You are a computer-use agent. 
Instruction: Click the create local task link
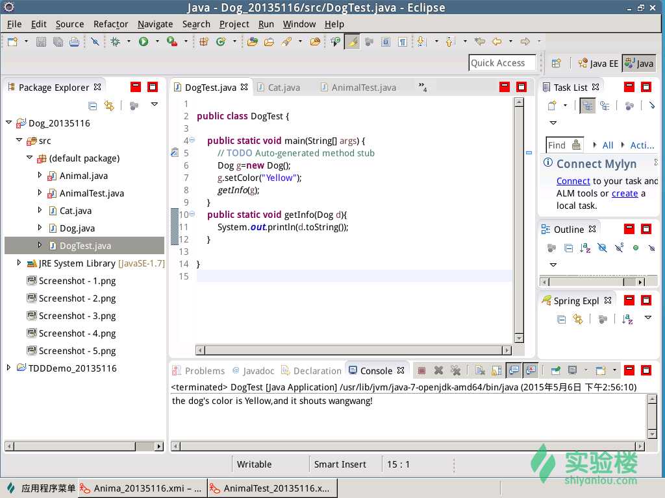(x=624, y=193)
